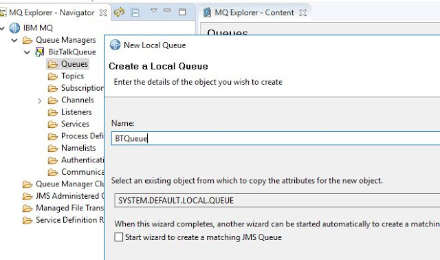
Task: Click the Collapse All icon in Navigator
Action: coord(135,12)
